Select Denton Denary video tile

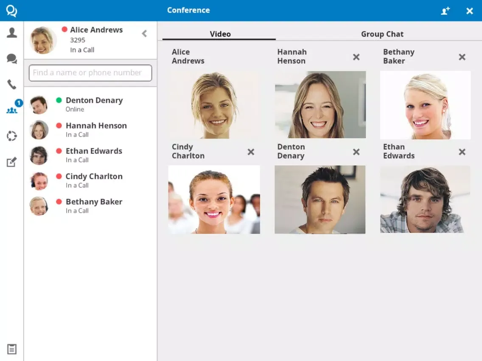[x=320, y=200]
